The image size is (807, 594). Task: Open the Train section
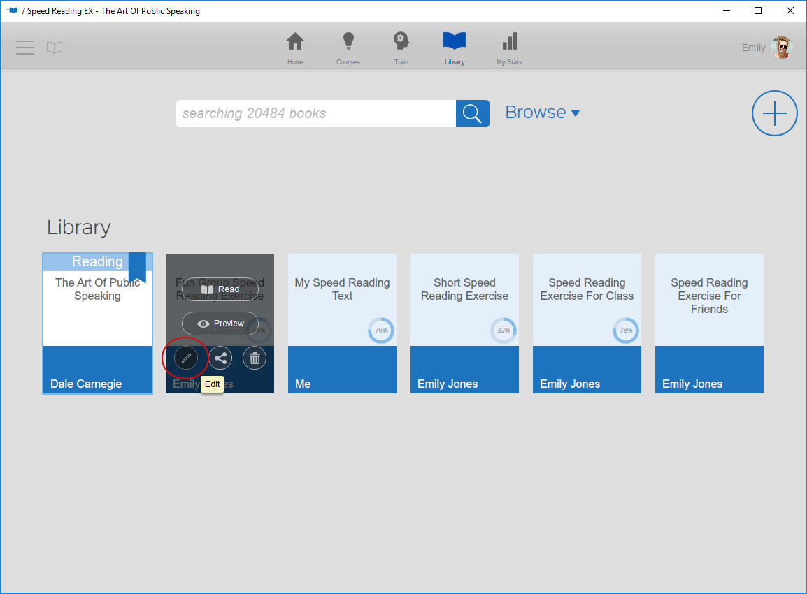click(401, 47)
